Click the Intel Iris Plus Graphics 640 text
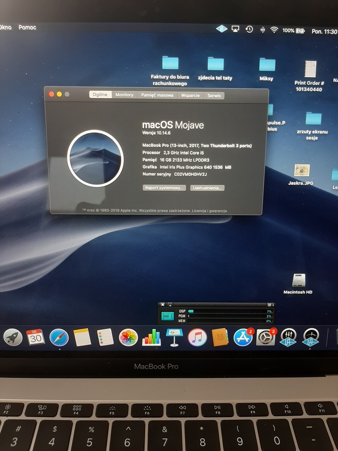The image size is (338, 451). [186, 167]
